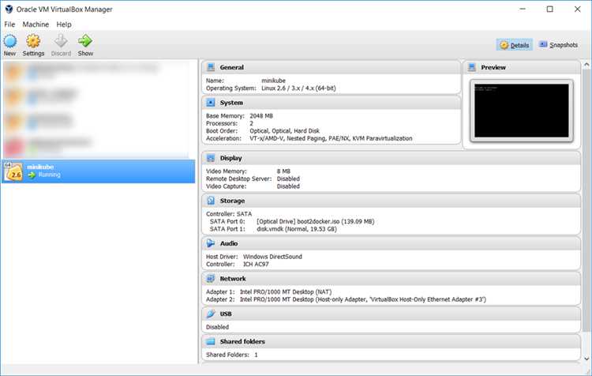This screenshot has height=376, width=592.
Task: Click the 'disk.vmdk (Normal, 19.53 GB)' text
Action: tap(296, 229)
